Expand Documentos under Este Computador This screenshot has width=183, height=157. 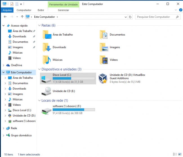coord(5,83)
